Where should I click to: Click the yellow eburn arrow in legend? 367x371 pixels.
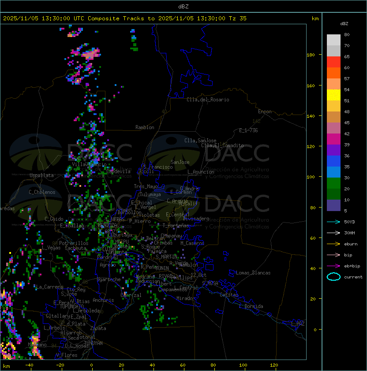point(333,244)
